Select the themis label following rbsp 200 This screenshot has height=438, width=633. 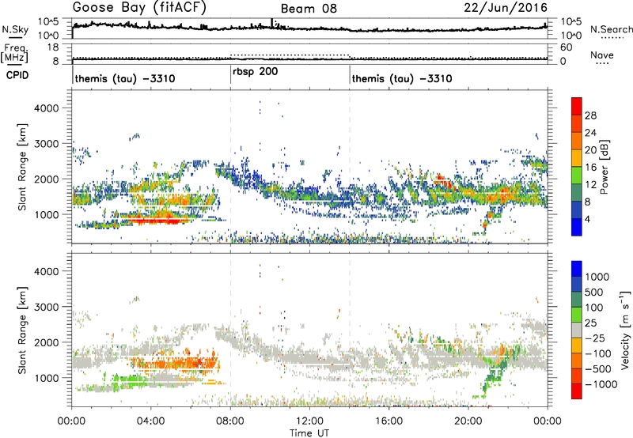[402, 78]
